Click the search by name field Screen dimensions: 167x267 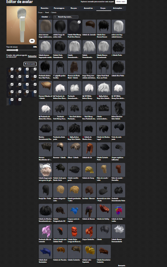point(66,17)
